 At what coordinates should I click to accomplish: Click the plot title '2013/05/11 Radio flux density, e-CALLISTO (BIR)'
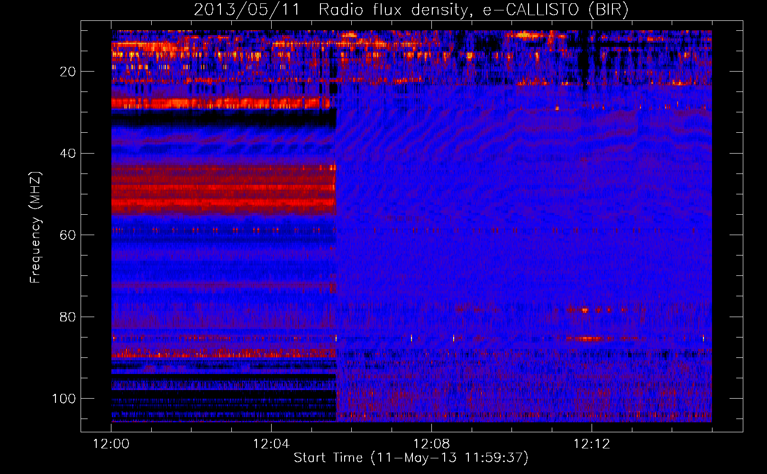point(411,9)
